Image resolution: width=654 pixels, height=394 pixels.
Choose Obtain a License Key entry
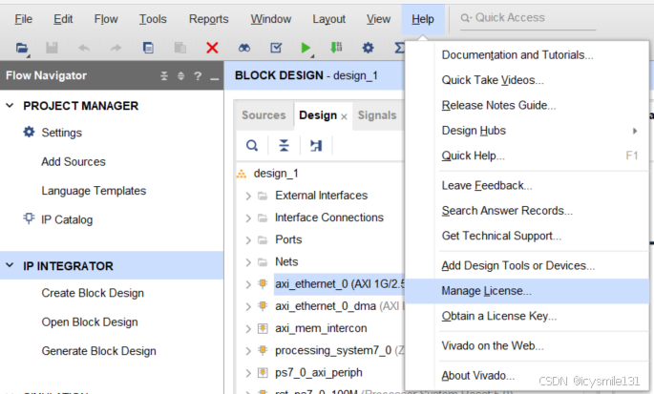[527, 316]
